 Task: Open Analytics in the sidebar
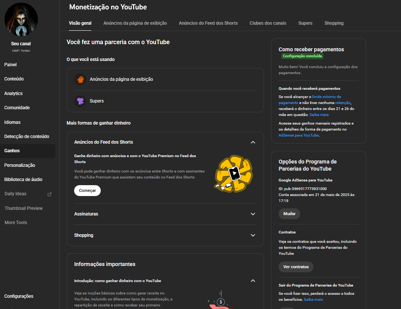(x=13, y=94)
